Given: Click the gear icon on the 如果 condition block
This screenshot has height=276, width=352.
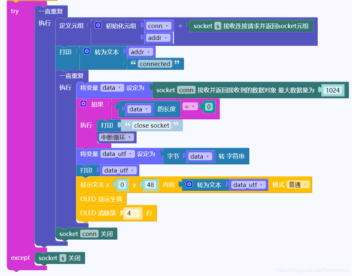Looking at the screenshot, I should pos(84,104).
